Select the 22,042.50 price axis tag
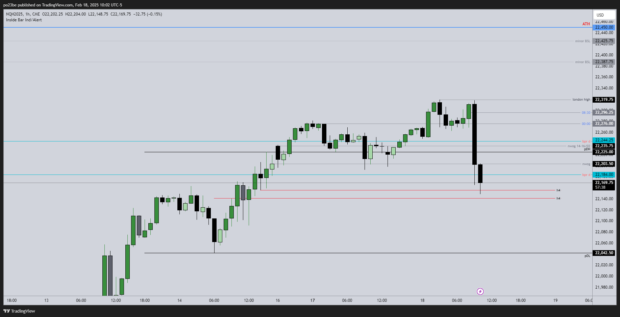This screenshot has height=317, width=620. [604, 253]
